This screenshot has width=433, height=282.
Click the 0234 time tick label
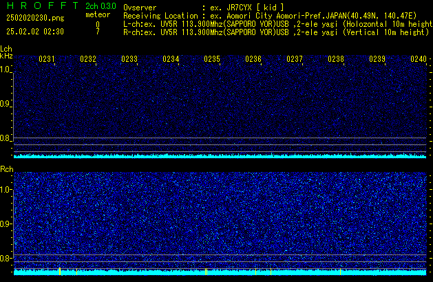pos(171,59)
